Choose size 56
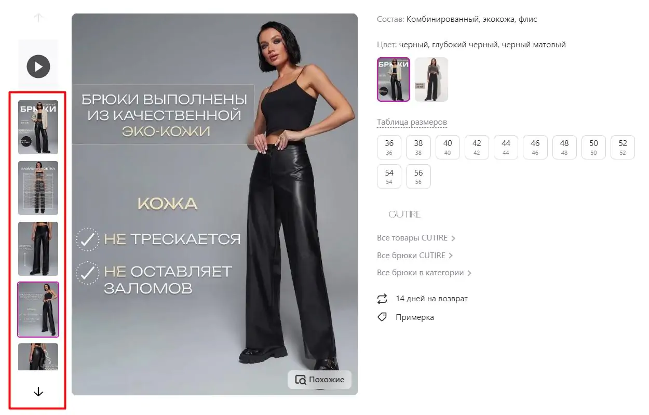 [418, 176]
